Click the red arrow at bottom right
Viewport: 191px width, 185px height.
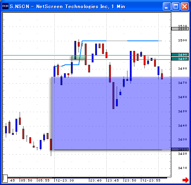(x=186, y=180)
